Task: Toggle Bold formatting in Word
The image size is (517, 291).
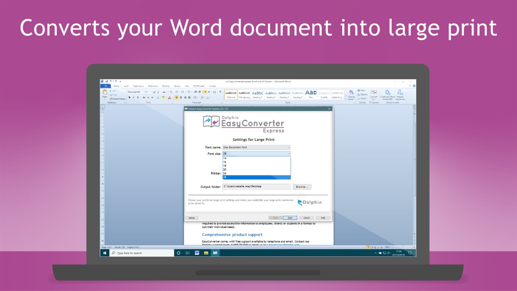Action: [x=129, y=97]
